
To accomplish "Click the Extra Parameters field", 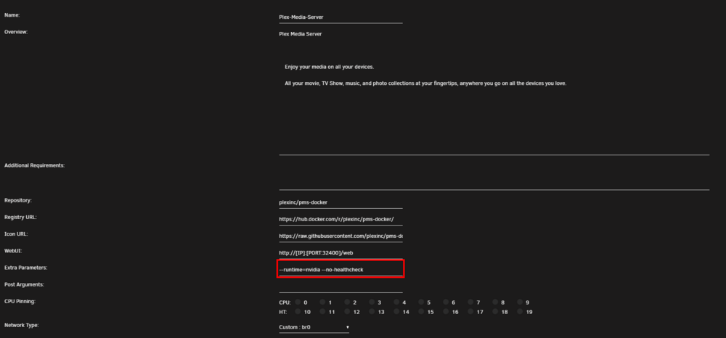I will pyautogui.click(x=340, y=269).
